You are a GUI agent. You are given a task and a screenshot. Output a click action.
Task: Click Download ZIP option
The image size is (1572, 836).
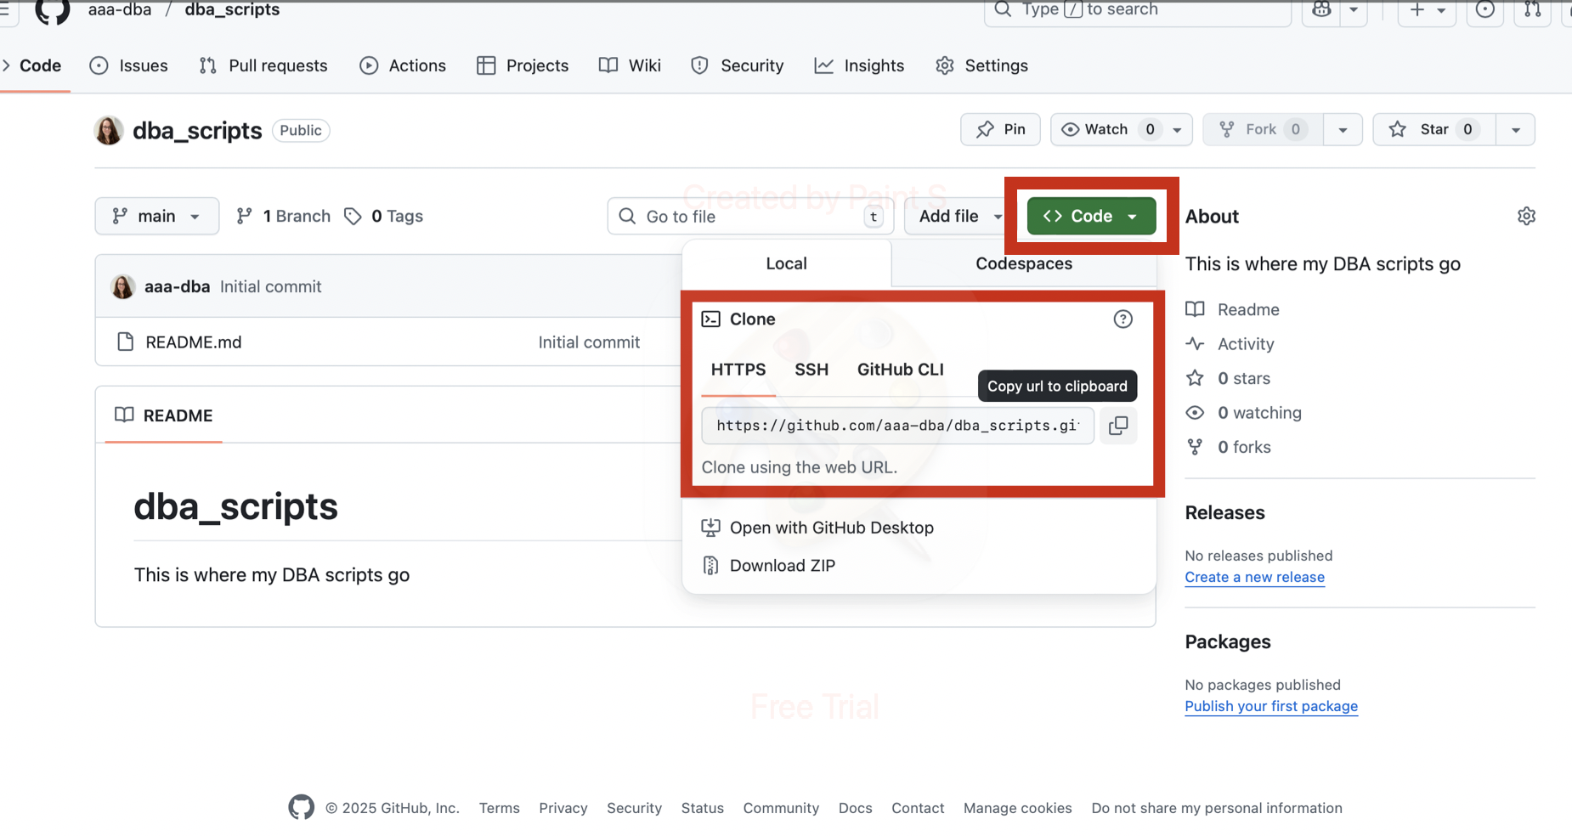[782, 565]
